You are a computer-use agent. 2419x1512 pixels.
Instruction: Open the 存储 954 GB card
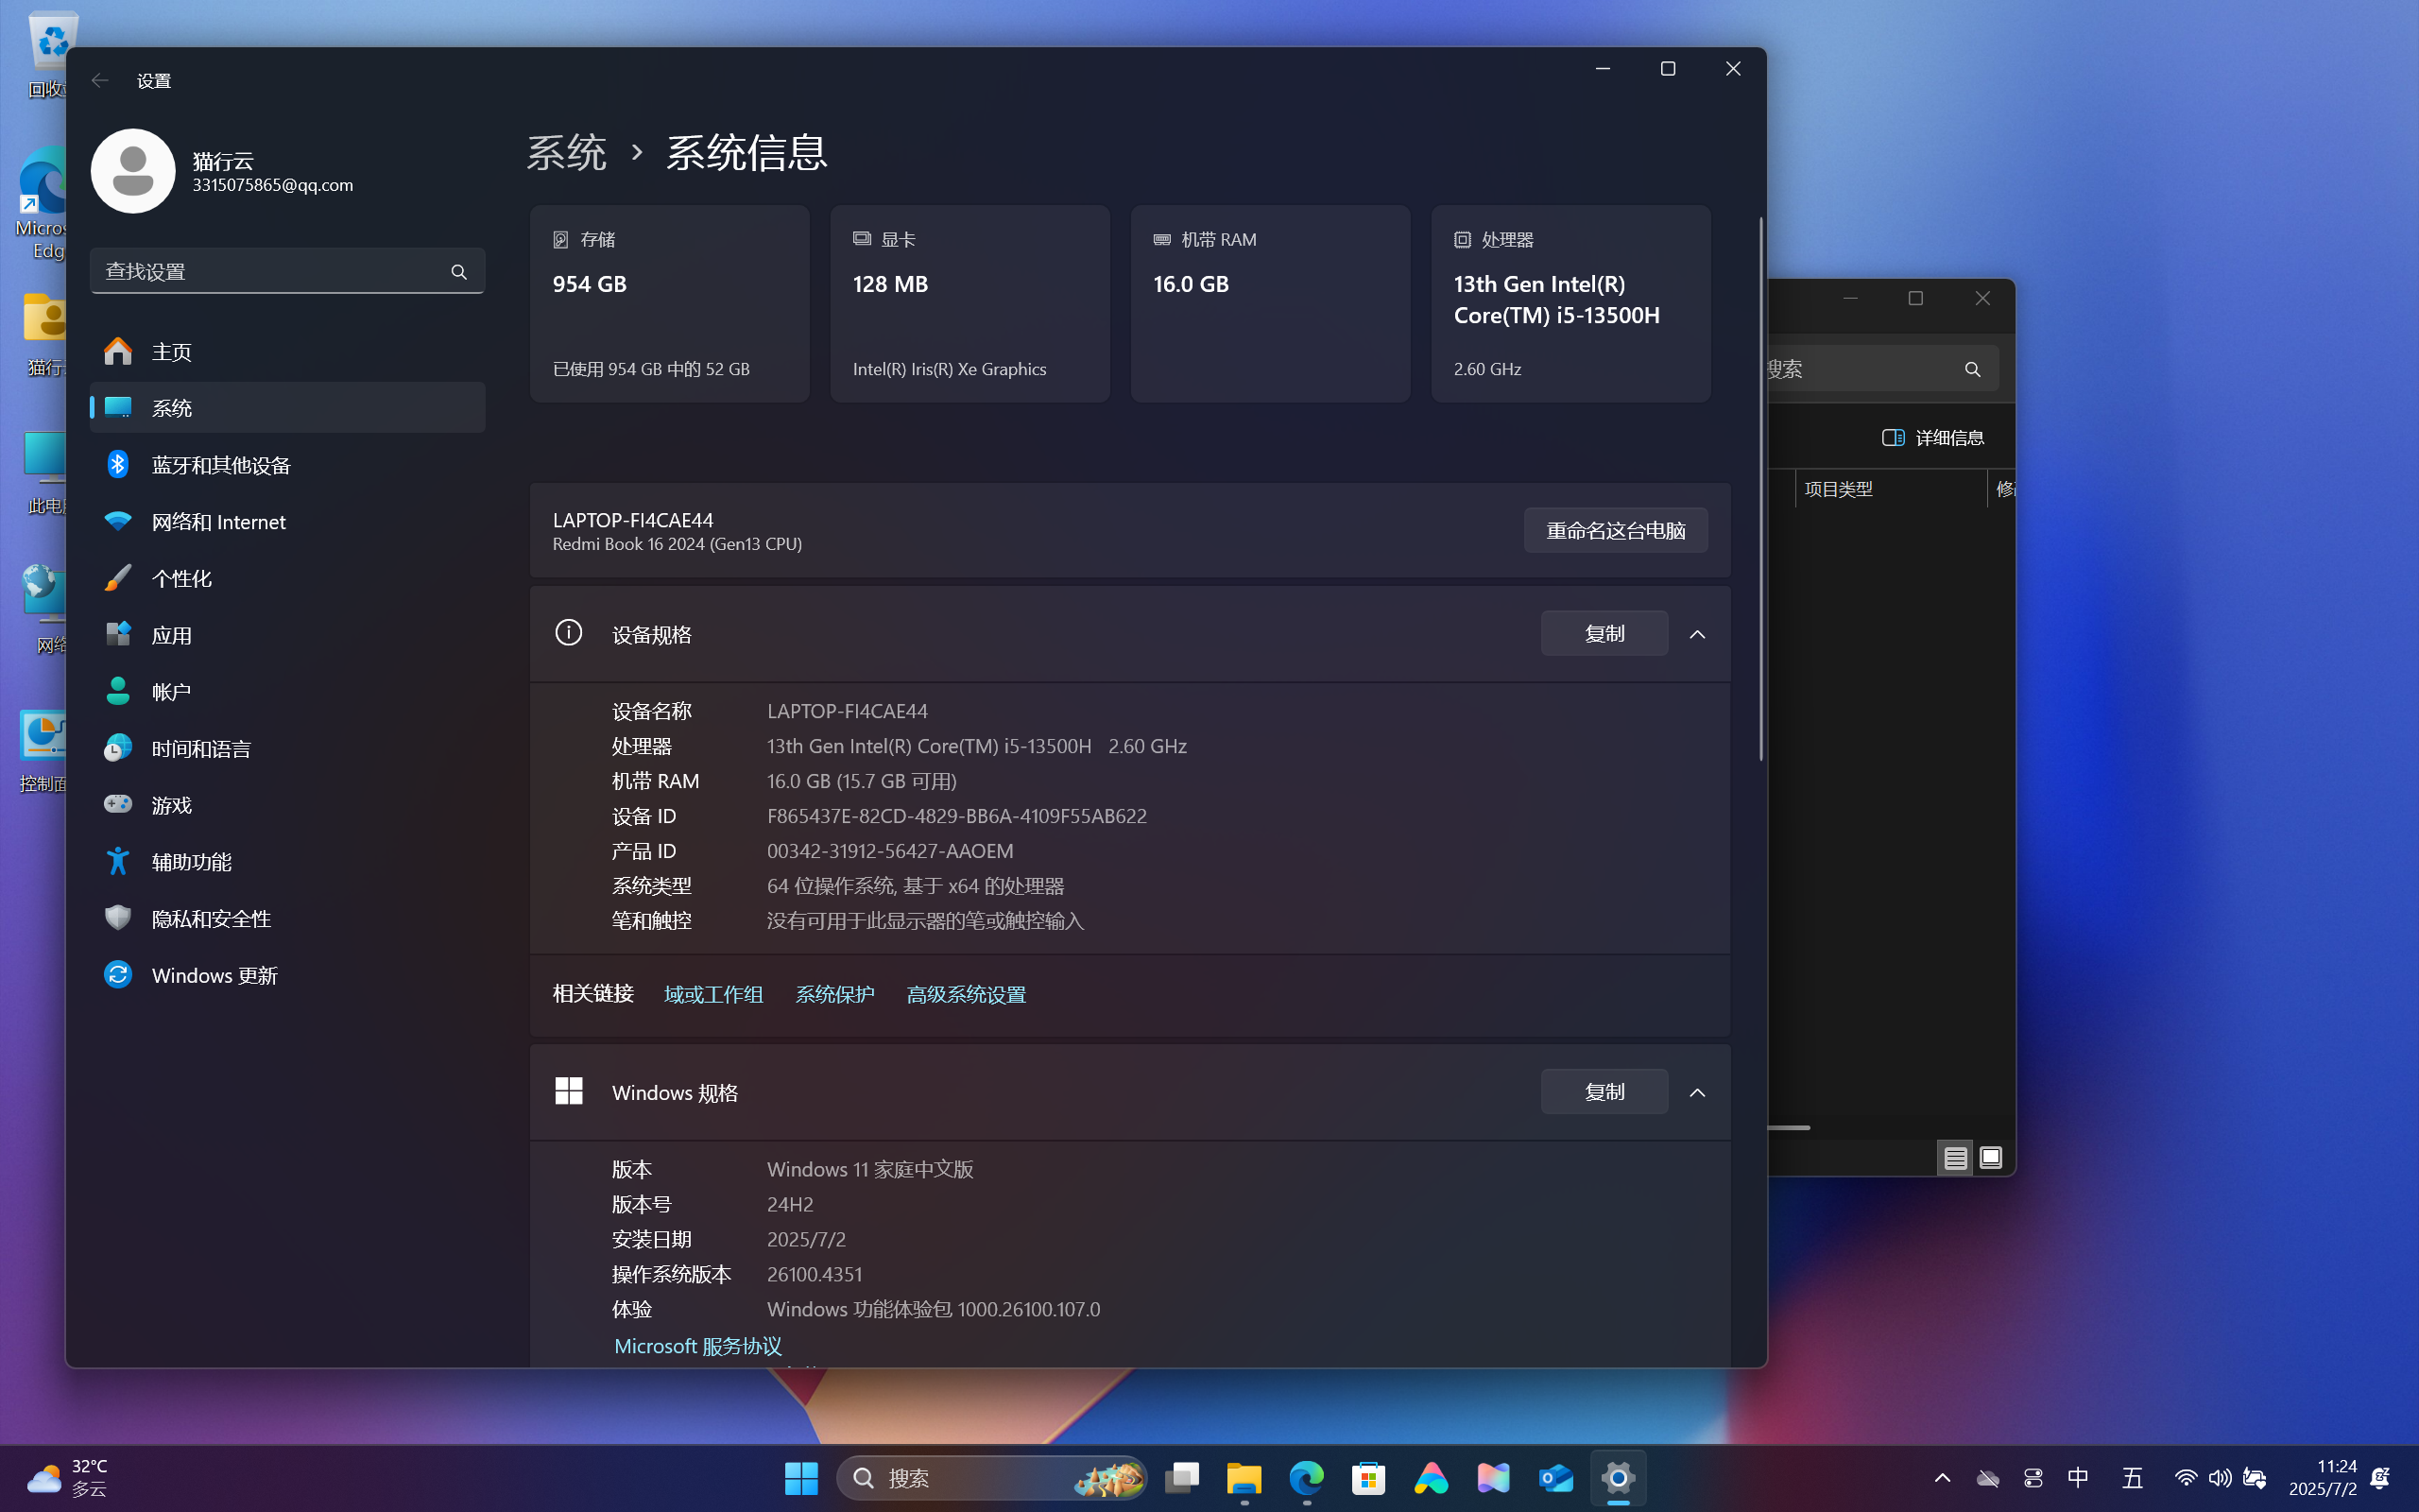[x=670, y=304]
